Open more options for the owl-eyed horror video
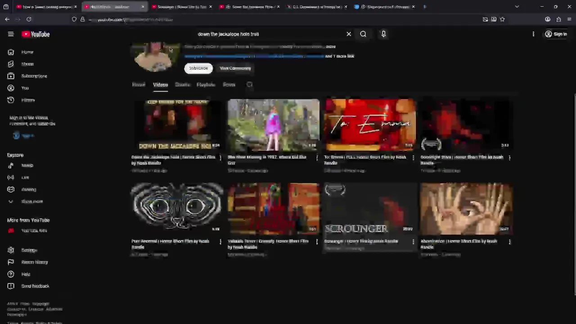 pyautogui.click(x=220, y=242)
